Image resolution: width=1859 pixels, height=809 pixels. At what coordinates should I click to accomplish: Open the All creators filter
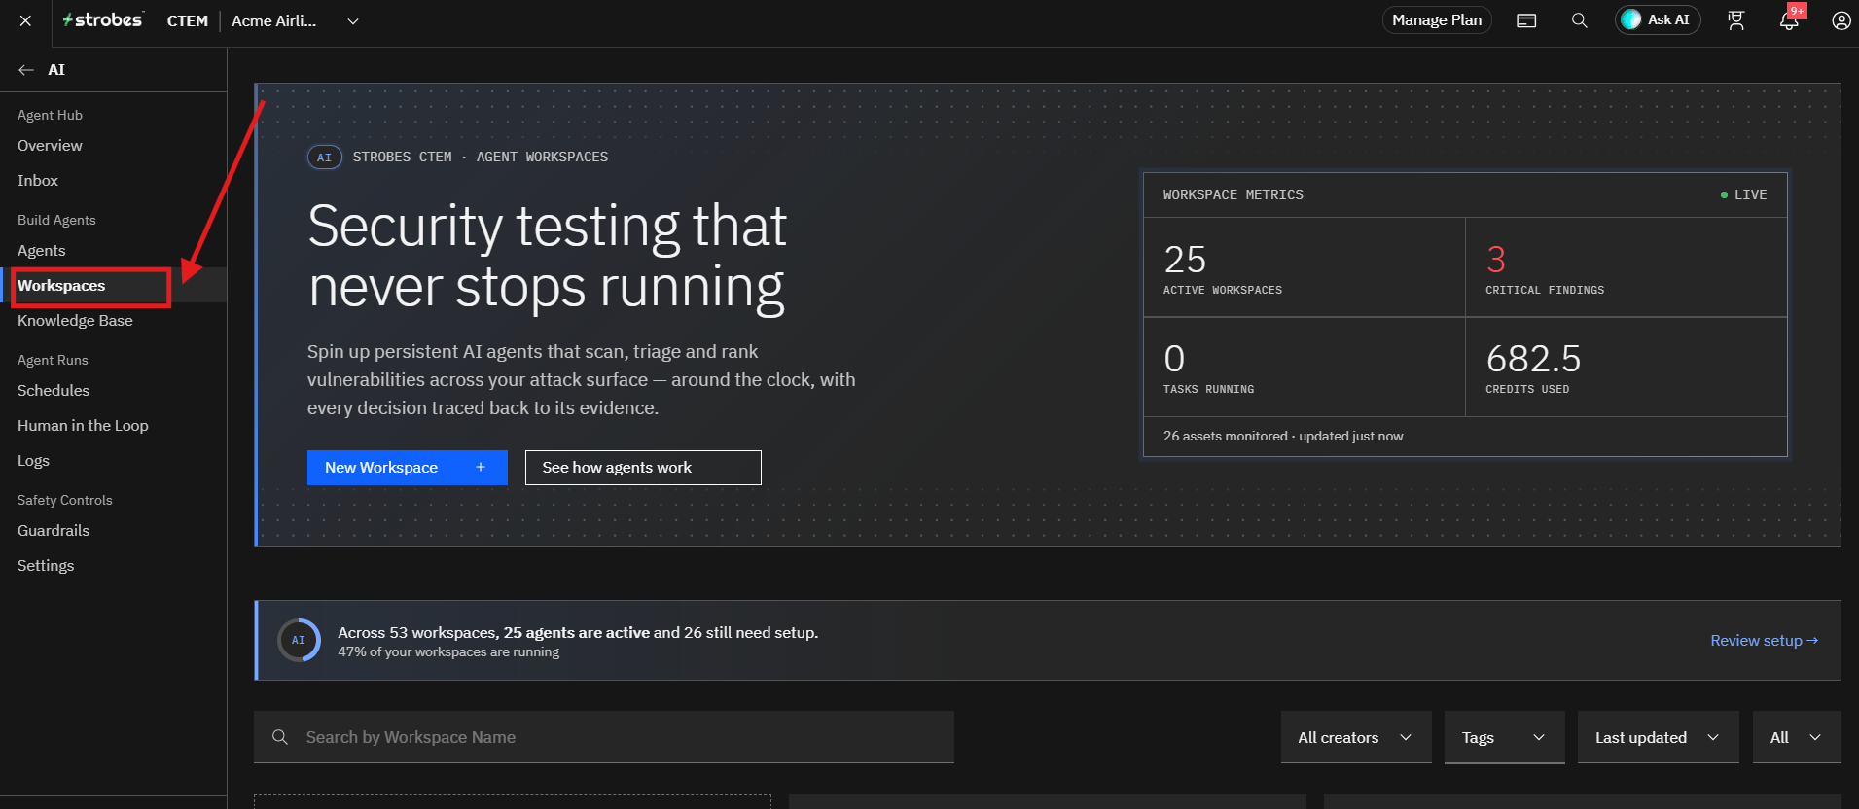(1356, 737)
